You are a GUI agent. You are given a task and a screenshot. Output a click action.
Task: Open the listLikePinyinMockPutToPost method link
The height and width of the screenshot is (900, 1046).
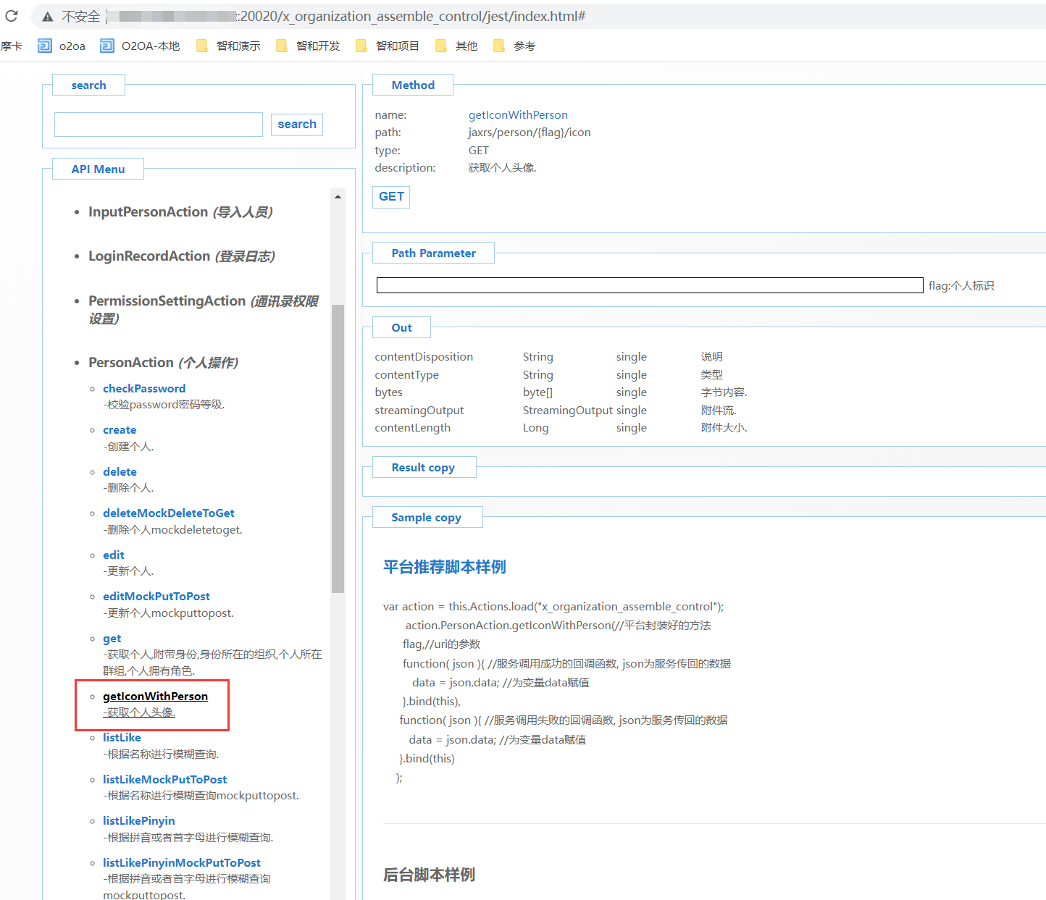click(x=182, y=863)
